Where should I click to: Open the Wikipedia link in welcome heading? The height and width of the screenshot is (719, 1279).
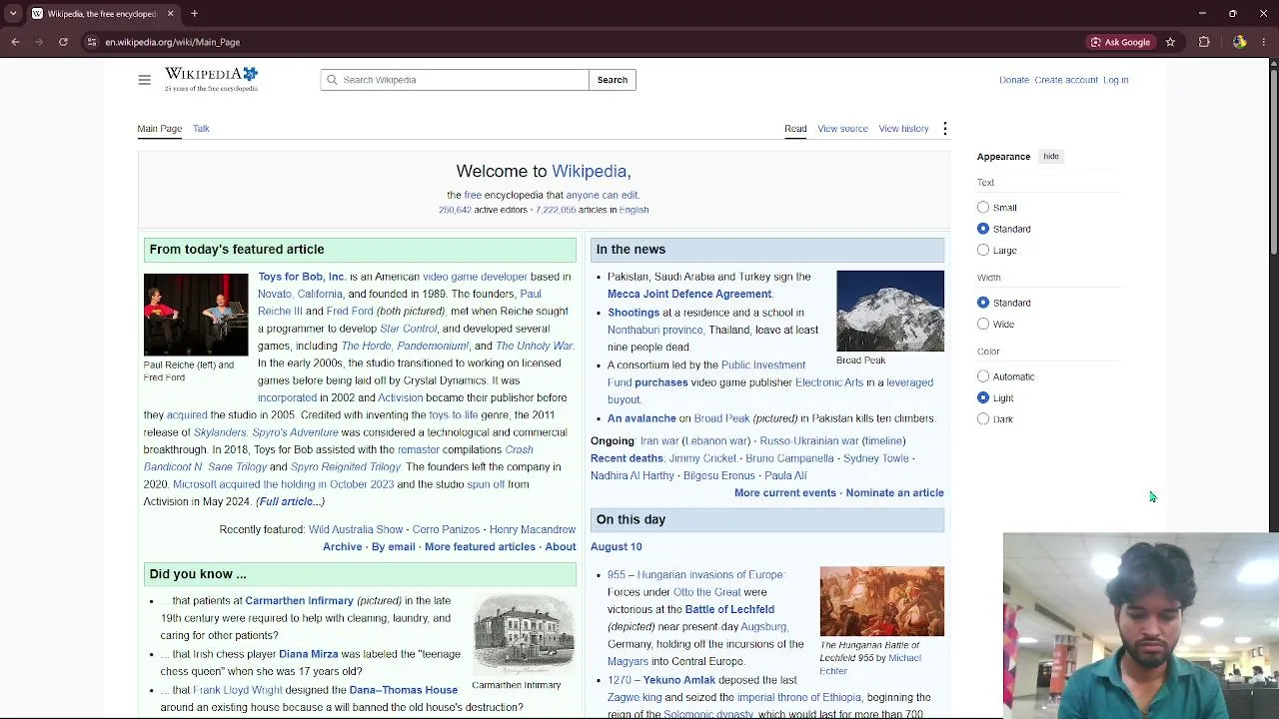coord(590,172)
